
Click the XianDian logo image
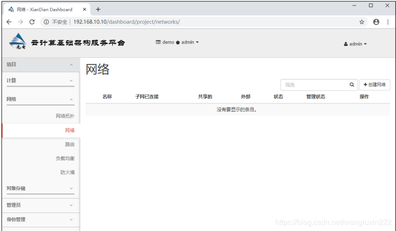(x=18, y=41)
